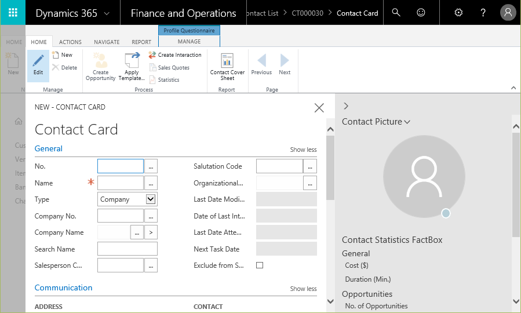
Task: Click New in the Manage group
Action: (x=62, y=55)
